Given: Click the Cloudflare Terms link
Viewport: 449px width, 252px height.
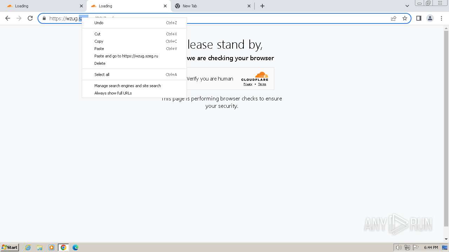Looking at the screenshot, I should 262,84.
